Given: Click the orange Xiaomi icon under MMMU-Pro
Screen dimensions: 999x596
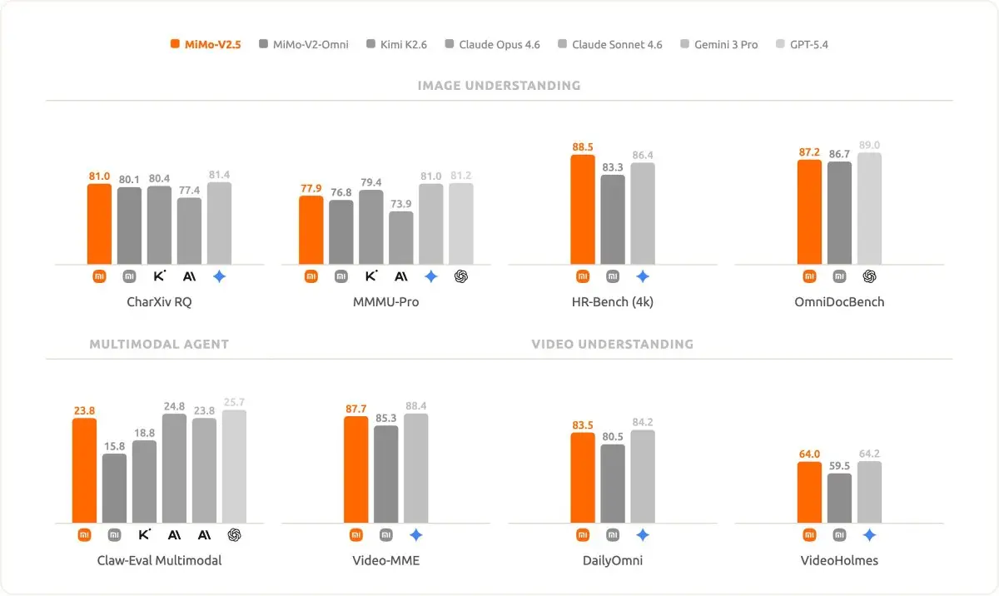Looking at the screenshot, I should point(311,276).
